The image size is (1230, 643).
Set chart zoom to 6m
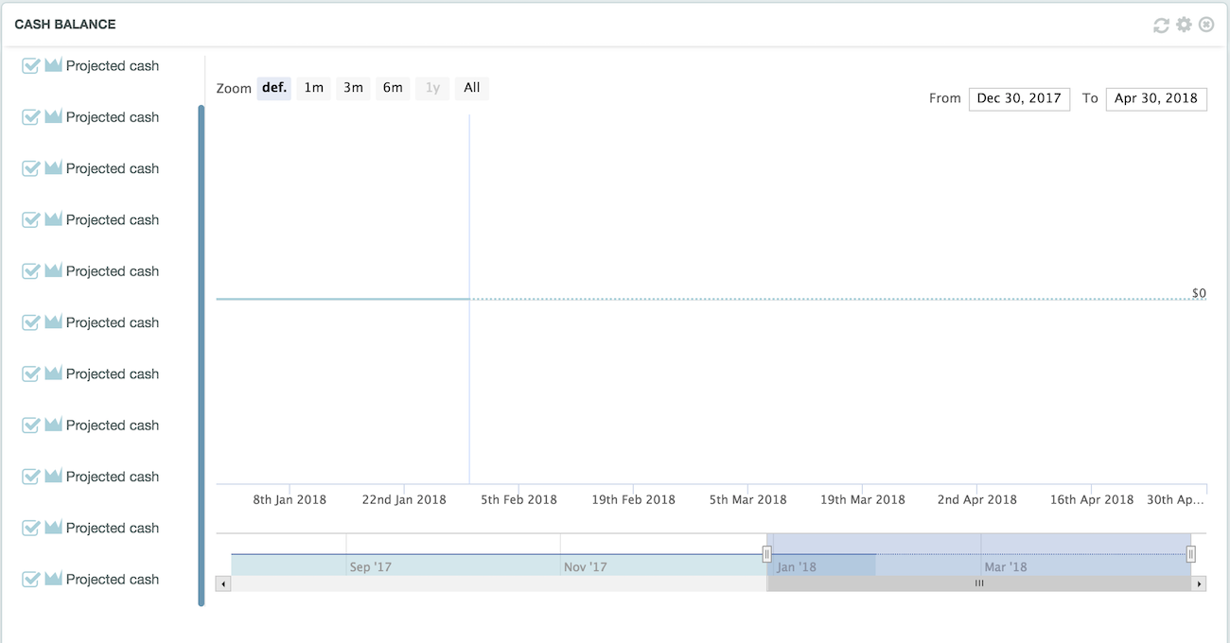(393, 88)
